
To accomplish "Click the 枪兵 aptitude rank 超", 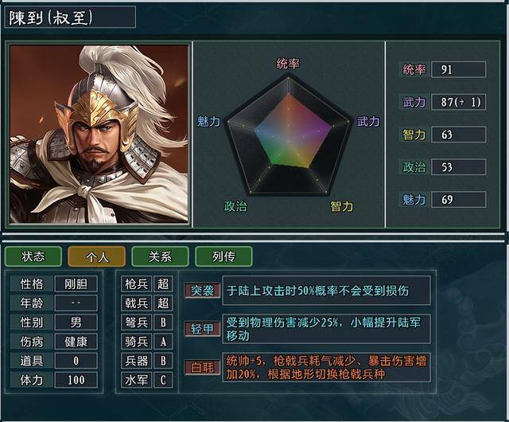I will 163,283.
